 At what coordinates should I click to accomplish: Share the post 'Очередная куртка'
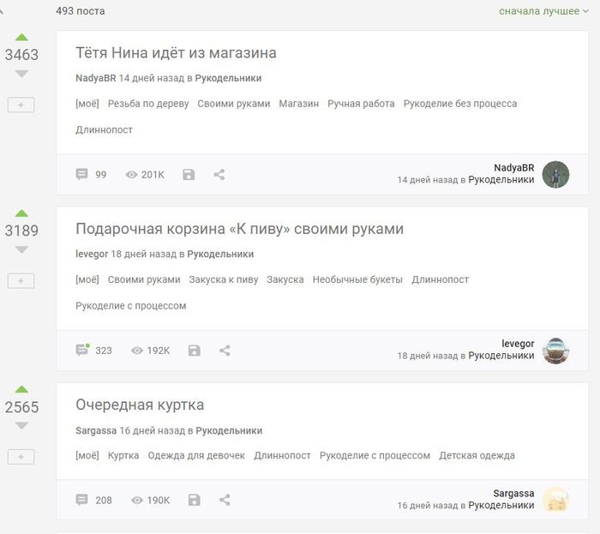tap(225, 500)
